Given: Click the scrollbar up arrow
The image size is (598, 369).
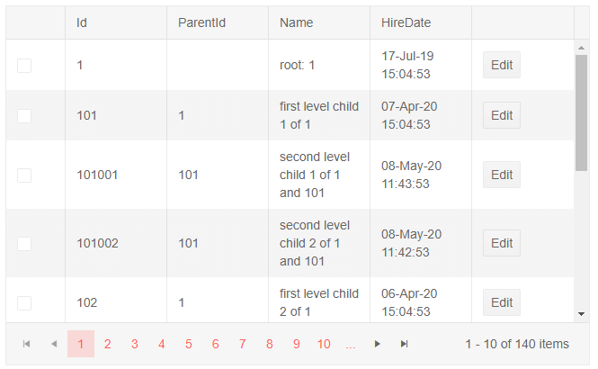Looking at the screenshot, I should [x=582, y=47].
